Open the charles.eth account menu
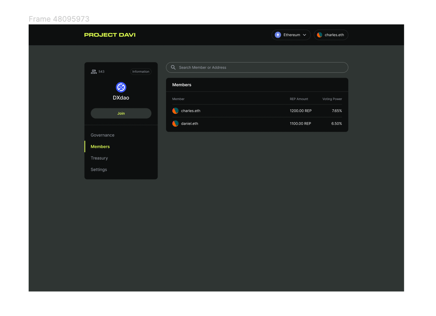The width and height of the screenshot is (436, 316). 331,34
